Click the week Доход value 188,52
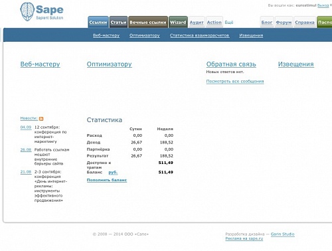 [x=167, y=142]
